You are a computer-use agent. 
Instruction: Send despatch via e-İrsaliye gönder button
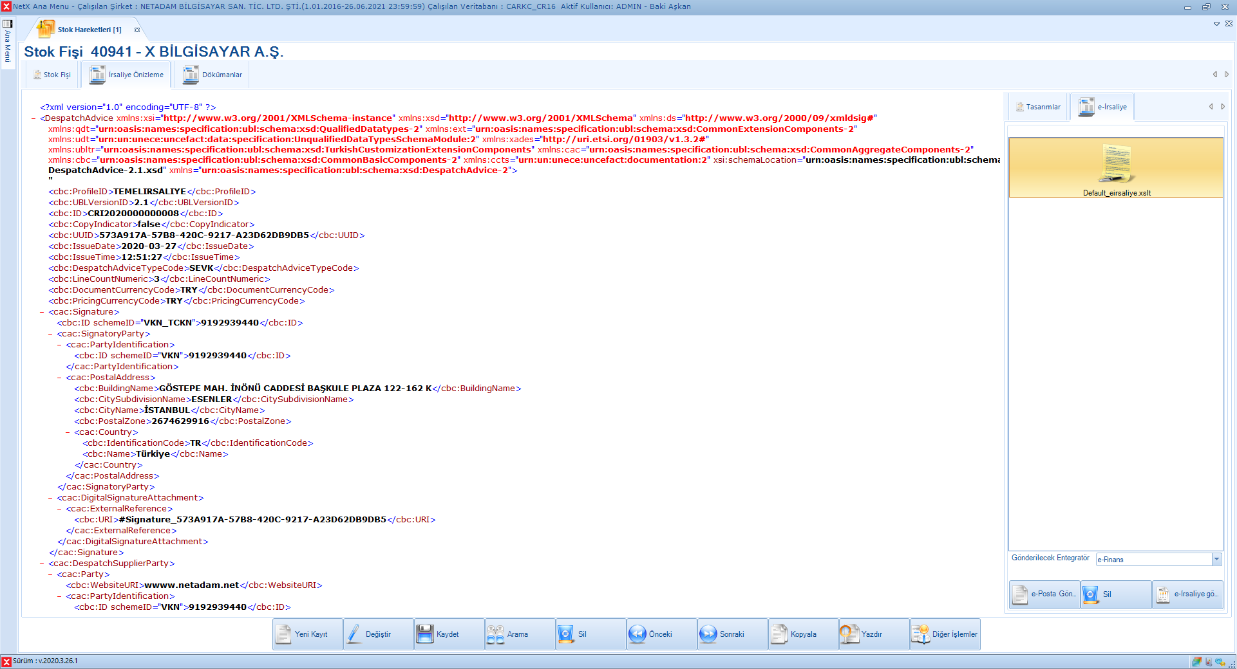pyautogui.click(x=1188, y=594)
